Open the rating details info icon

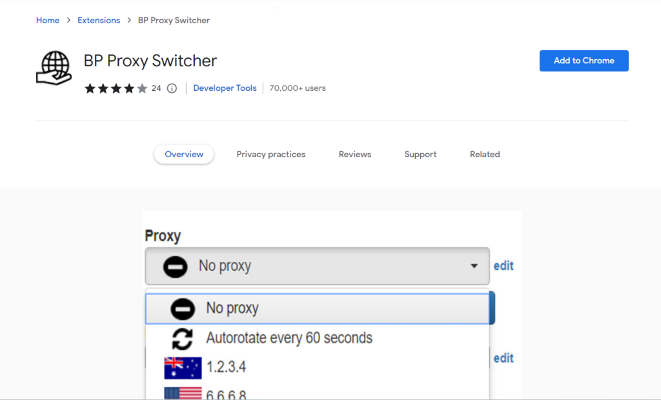(x=171, y=88)
